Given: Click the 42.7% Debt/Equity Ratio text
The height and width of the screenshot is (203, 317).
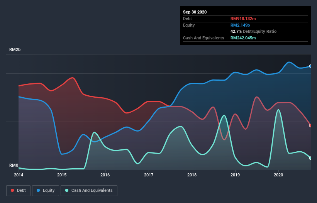Looking at the screenshot, I should pos(254,31).
